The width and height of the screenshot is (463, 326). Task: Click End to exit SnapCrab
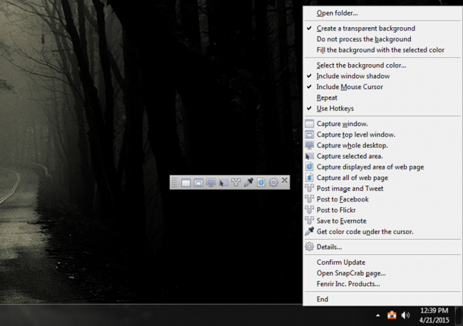(x=382, y=299)
